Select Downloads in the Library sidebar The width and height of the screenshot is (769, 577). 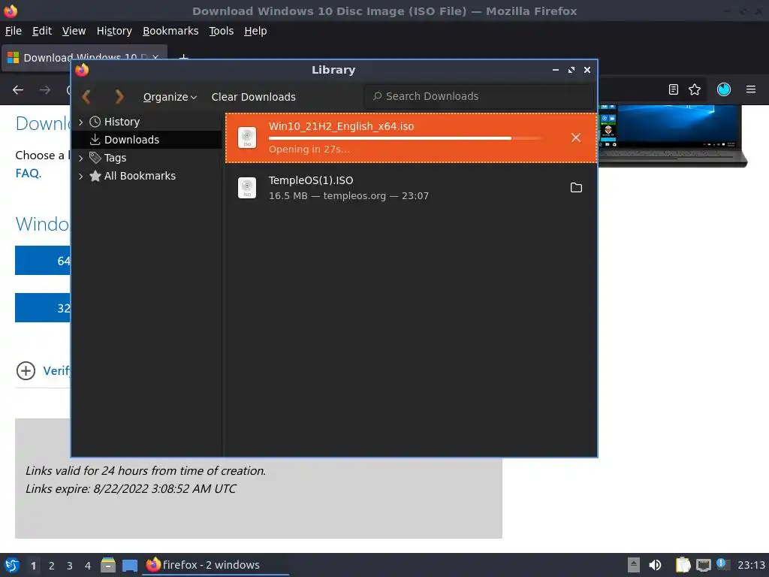coord(146,140)
